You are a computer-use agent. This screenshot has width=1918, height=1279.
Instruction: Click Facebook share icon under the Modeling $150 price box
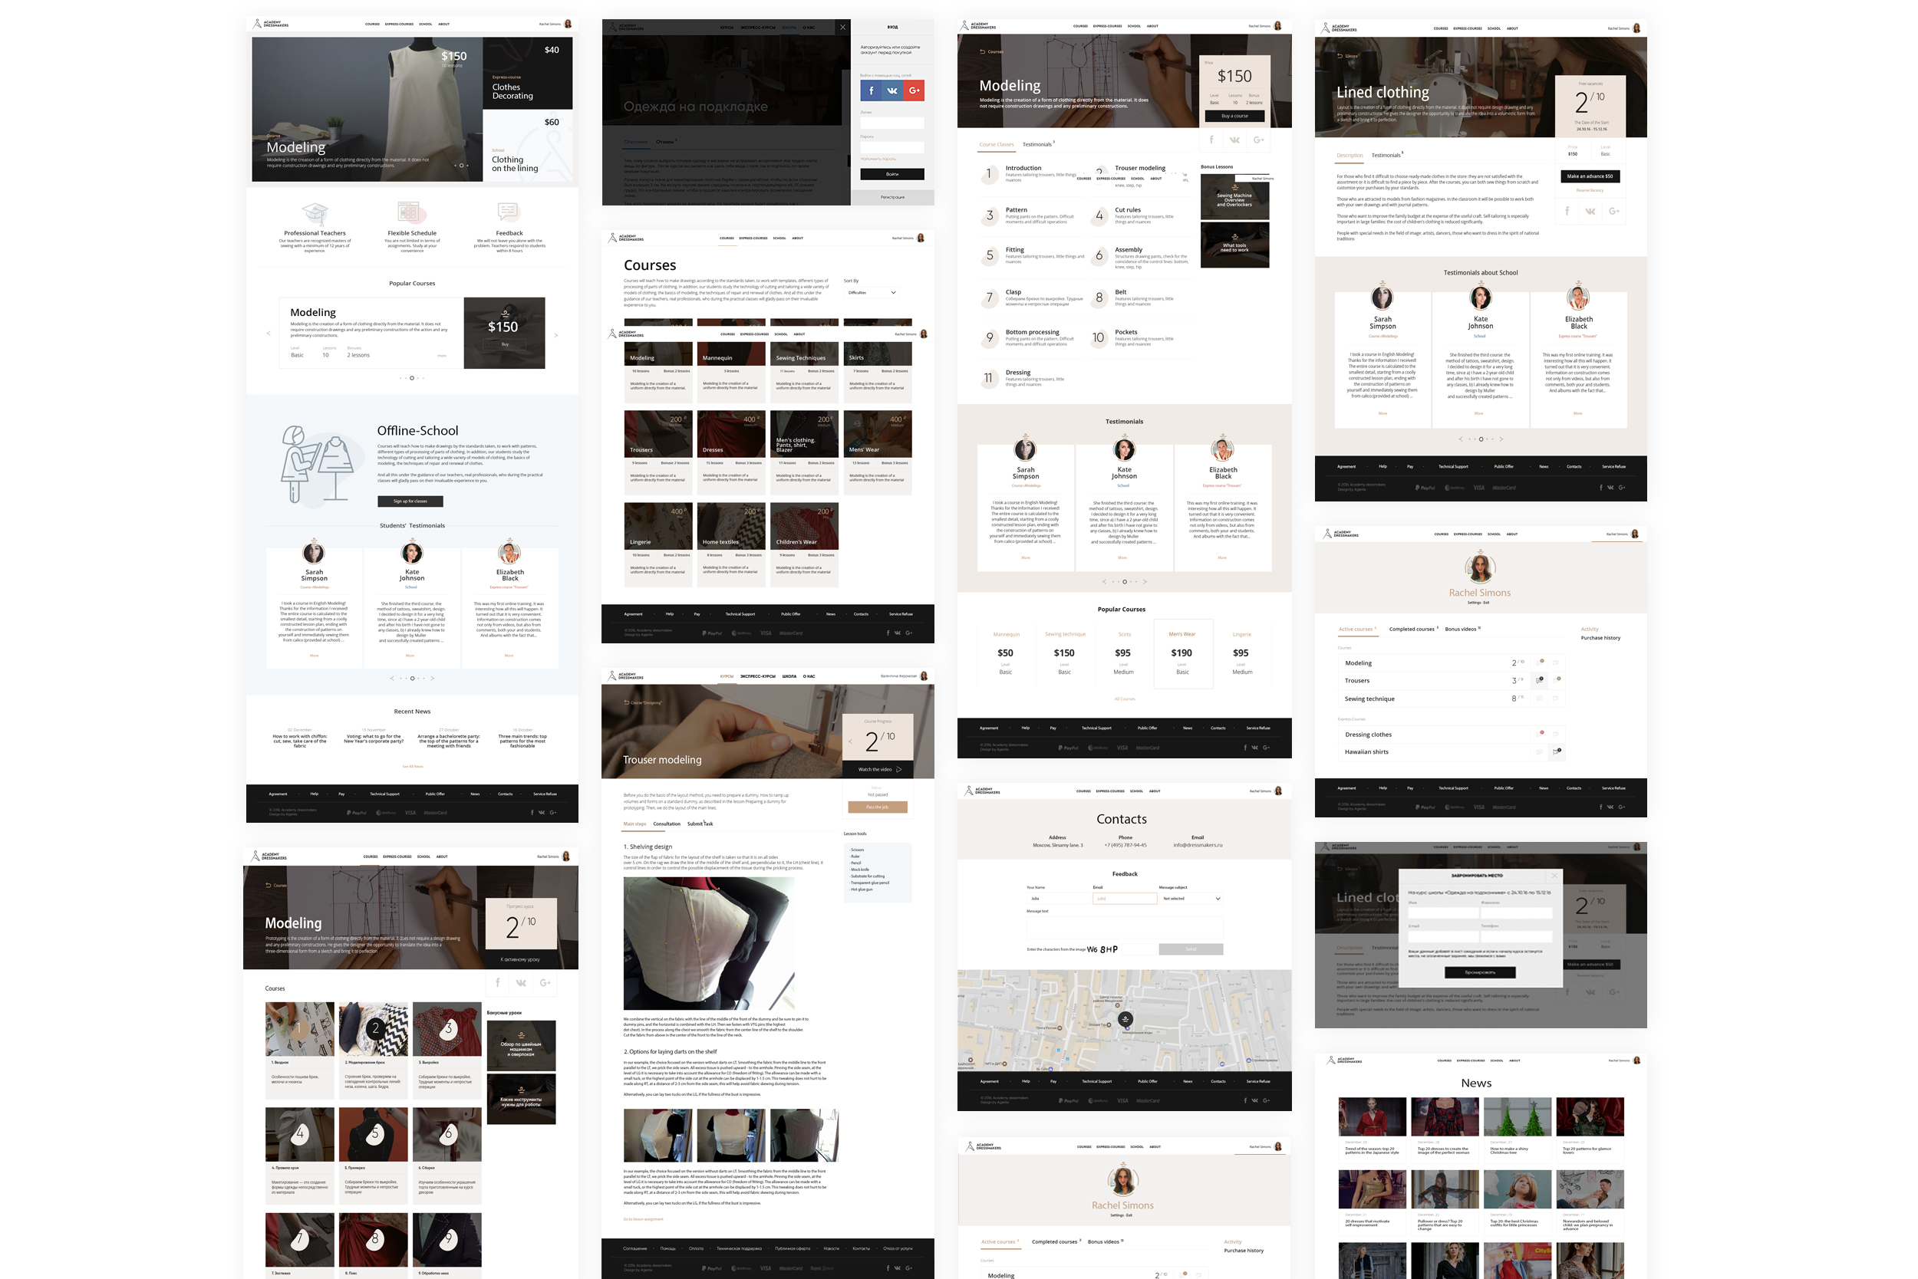[1211, 140]
